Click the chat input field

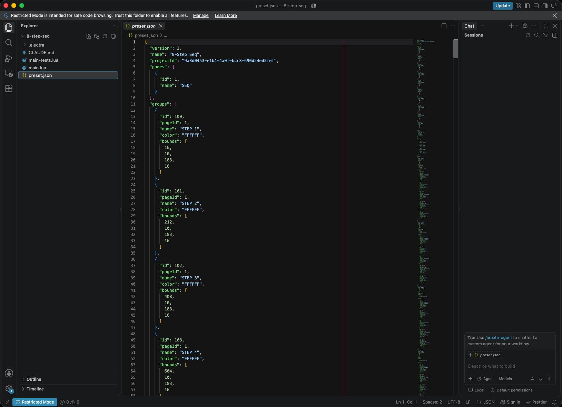pos(510,366)
